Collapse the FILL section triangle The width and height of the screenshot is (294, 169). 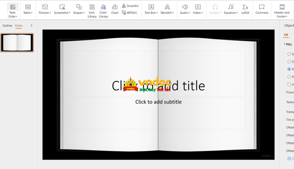point(285,44)
